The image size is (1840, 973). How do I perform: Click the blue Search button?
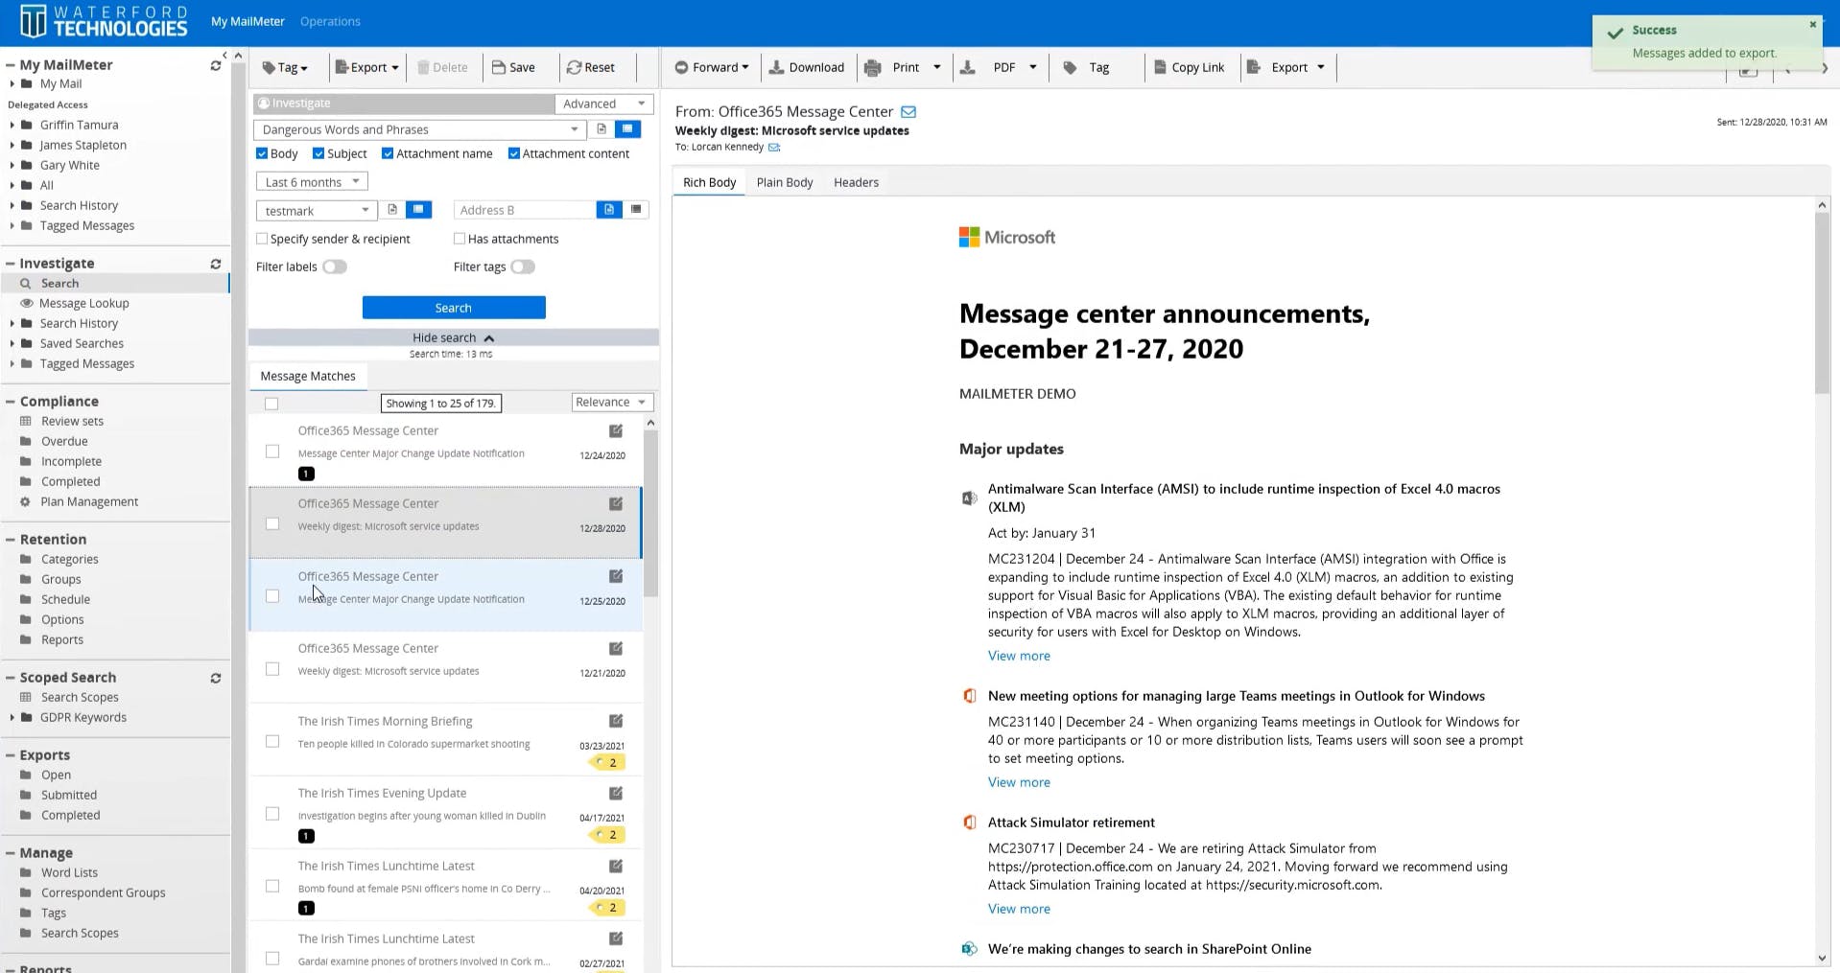453,308
